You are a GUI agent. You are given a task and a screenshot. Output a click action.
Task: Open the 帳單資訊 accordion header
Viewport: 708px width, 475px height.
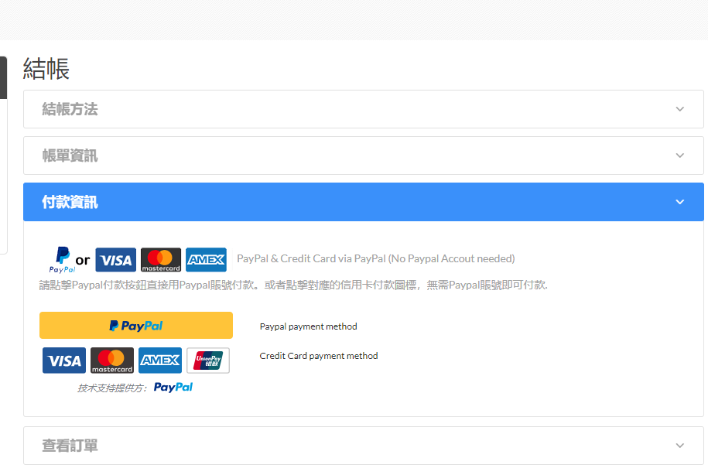[364, 155]
